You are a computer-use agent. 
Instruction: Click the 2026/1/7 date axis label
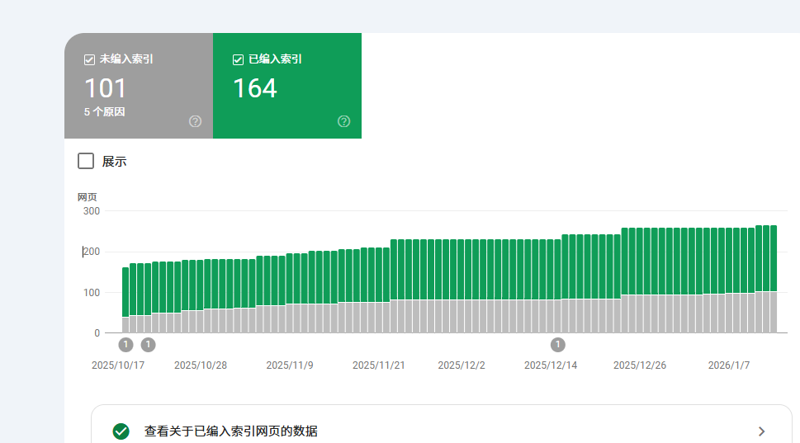(729, 365)
